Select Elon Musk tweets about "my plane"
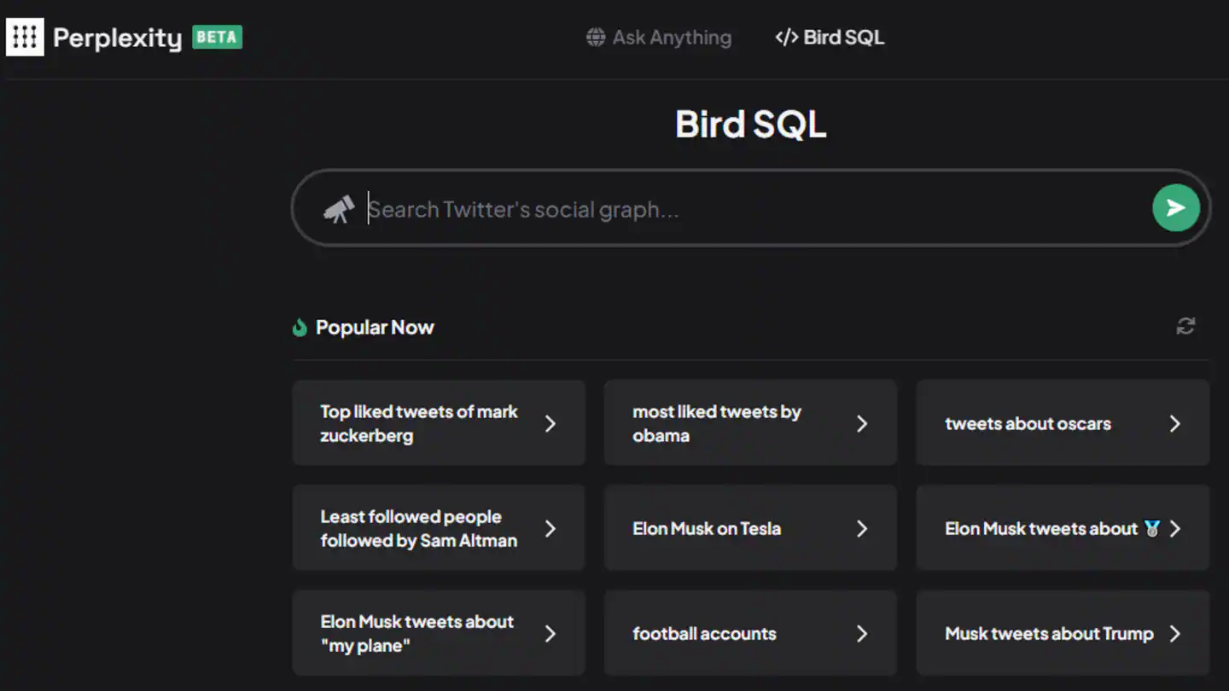The image size is (1229, 691). (417, 634)
